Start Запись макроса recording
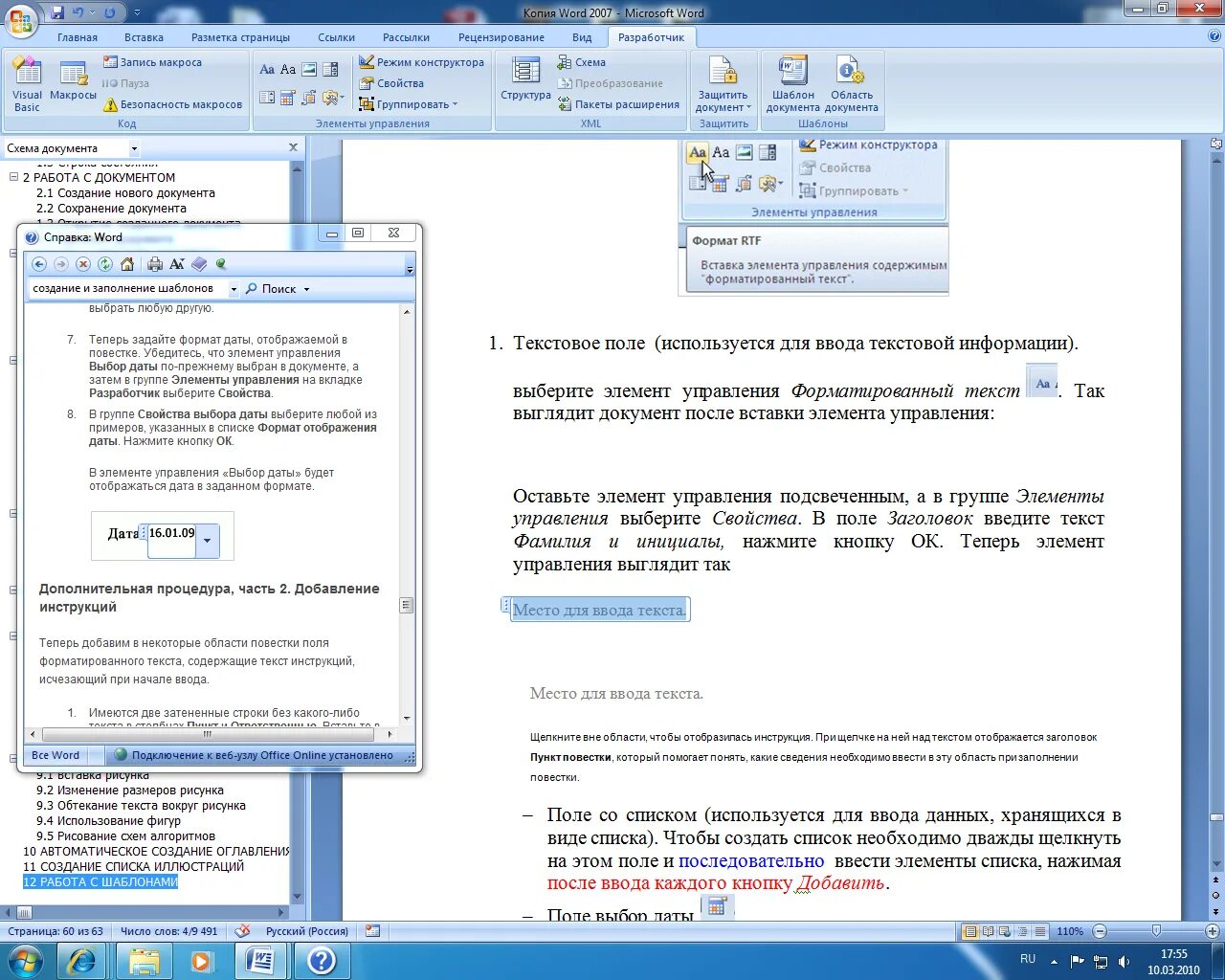Image resolution: width=1225 pixels, height=980 pixels. pyautogui.click(x=152, y=62)
